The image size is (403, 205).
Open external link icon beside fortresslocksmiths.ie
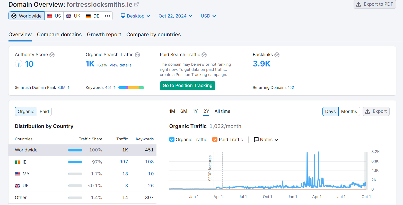136,4
